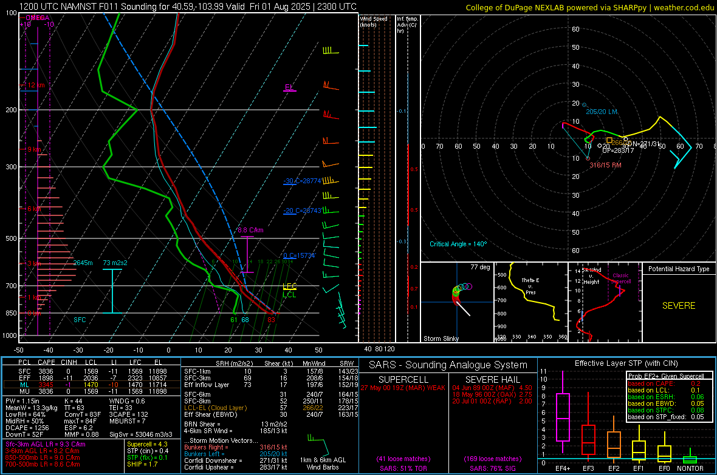Click the magenta EL marker on the skew-T

point(289,87)
